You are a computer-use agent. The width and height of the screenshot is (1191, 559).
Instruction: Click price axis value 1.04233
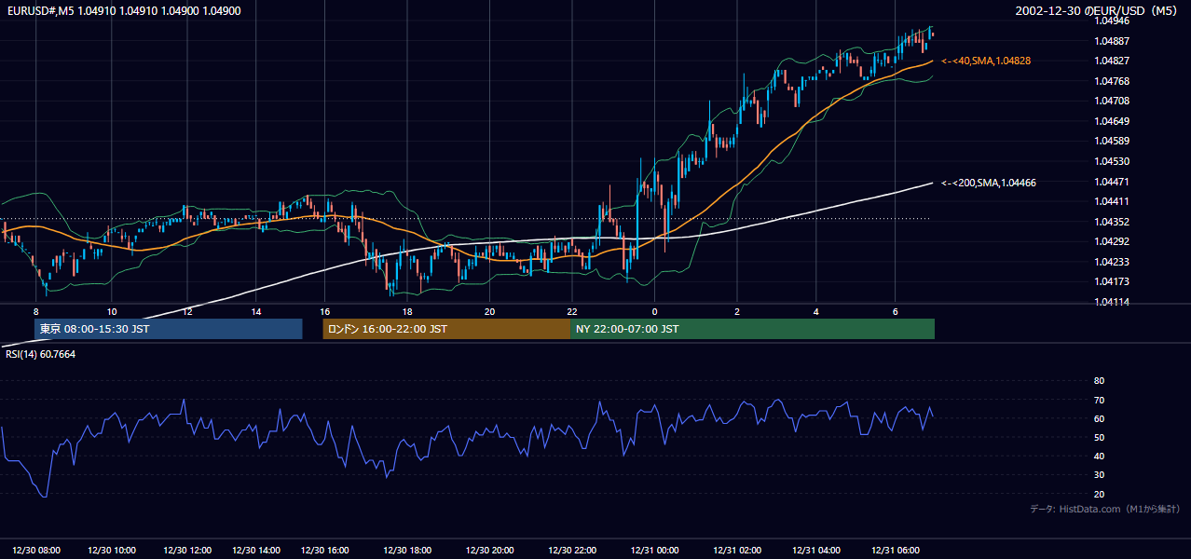click(1111, 262)
